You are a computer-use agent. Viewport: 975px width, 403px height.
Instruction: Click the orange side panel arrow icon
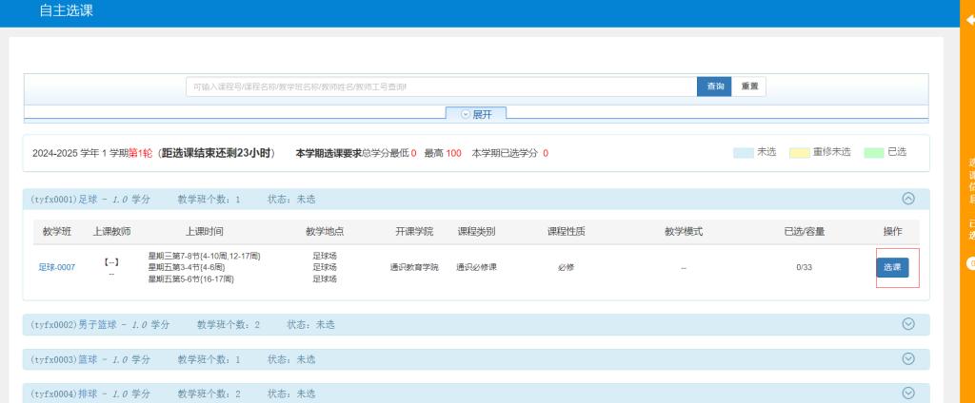click(x=970, y=20)
